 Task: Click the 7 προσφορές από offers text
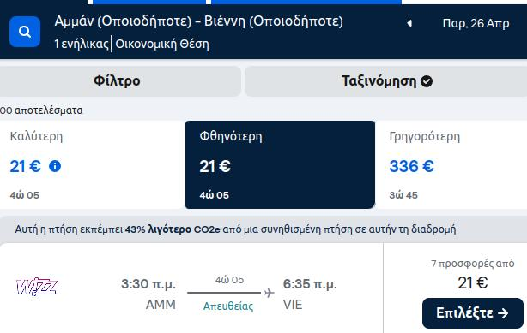coord(473,264)
